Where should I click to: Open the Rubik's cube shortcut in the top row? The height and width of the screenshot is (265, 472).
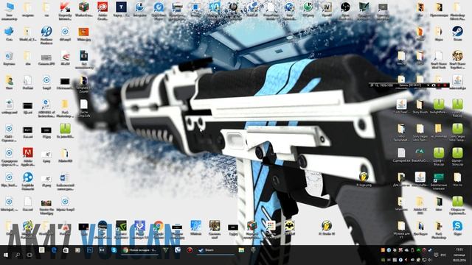pyautogui.click(x=83, y=7)
